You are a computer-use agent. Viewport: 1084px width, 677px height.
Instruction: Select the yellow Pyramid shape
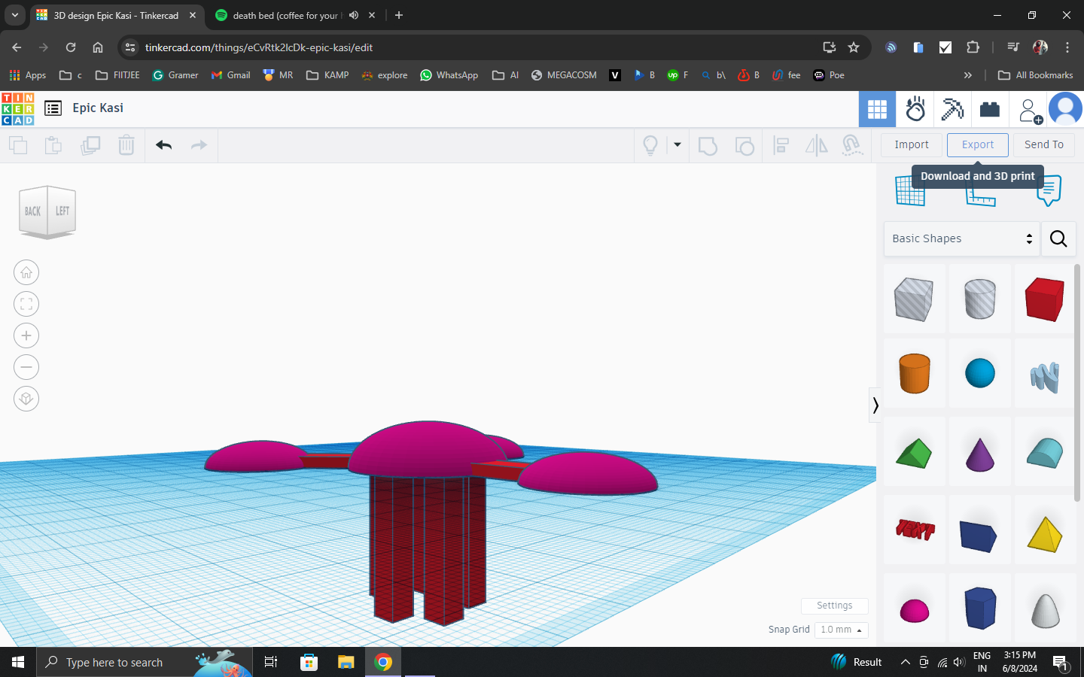point(1044,533)
